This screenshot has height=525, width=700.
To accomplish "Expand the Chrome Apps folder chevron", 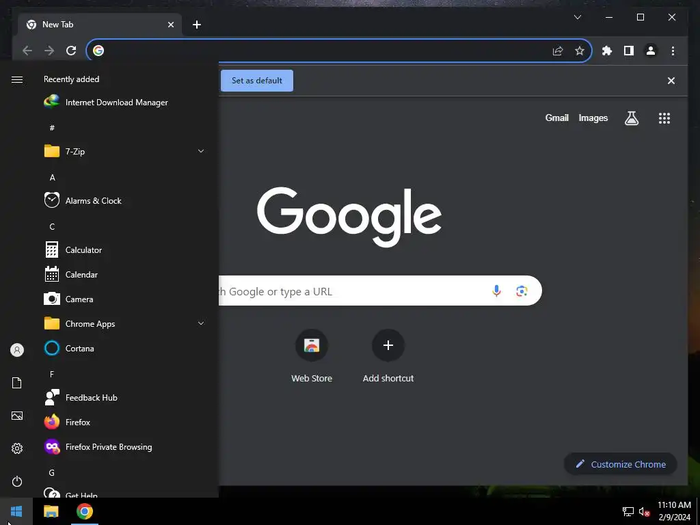I will pyautogui.click(x=201, y=323).
